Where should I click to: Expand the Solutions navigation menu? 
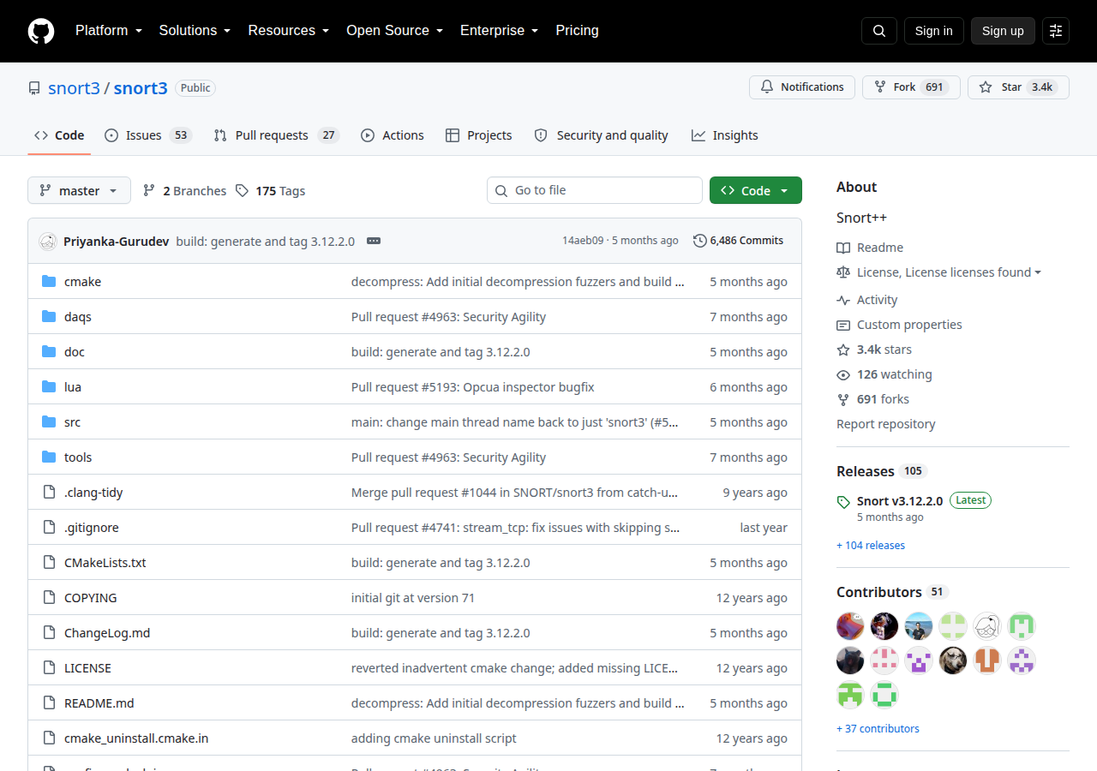[x=195, y=31]
